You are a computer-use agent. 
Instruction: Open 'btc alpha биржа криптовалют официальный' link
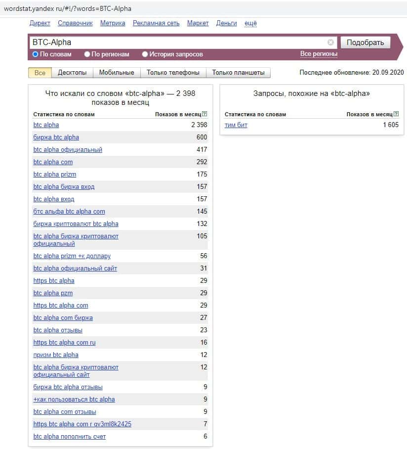[76, 240]
